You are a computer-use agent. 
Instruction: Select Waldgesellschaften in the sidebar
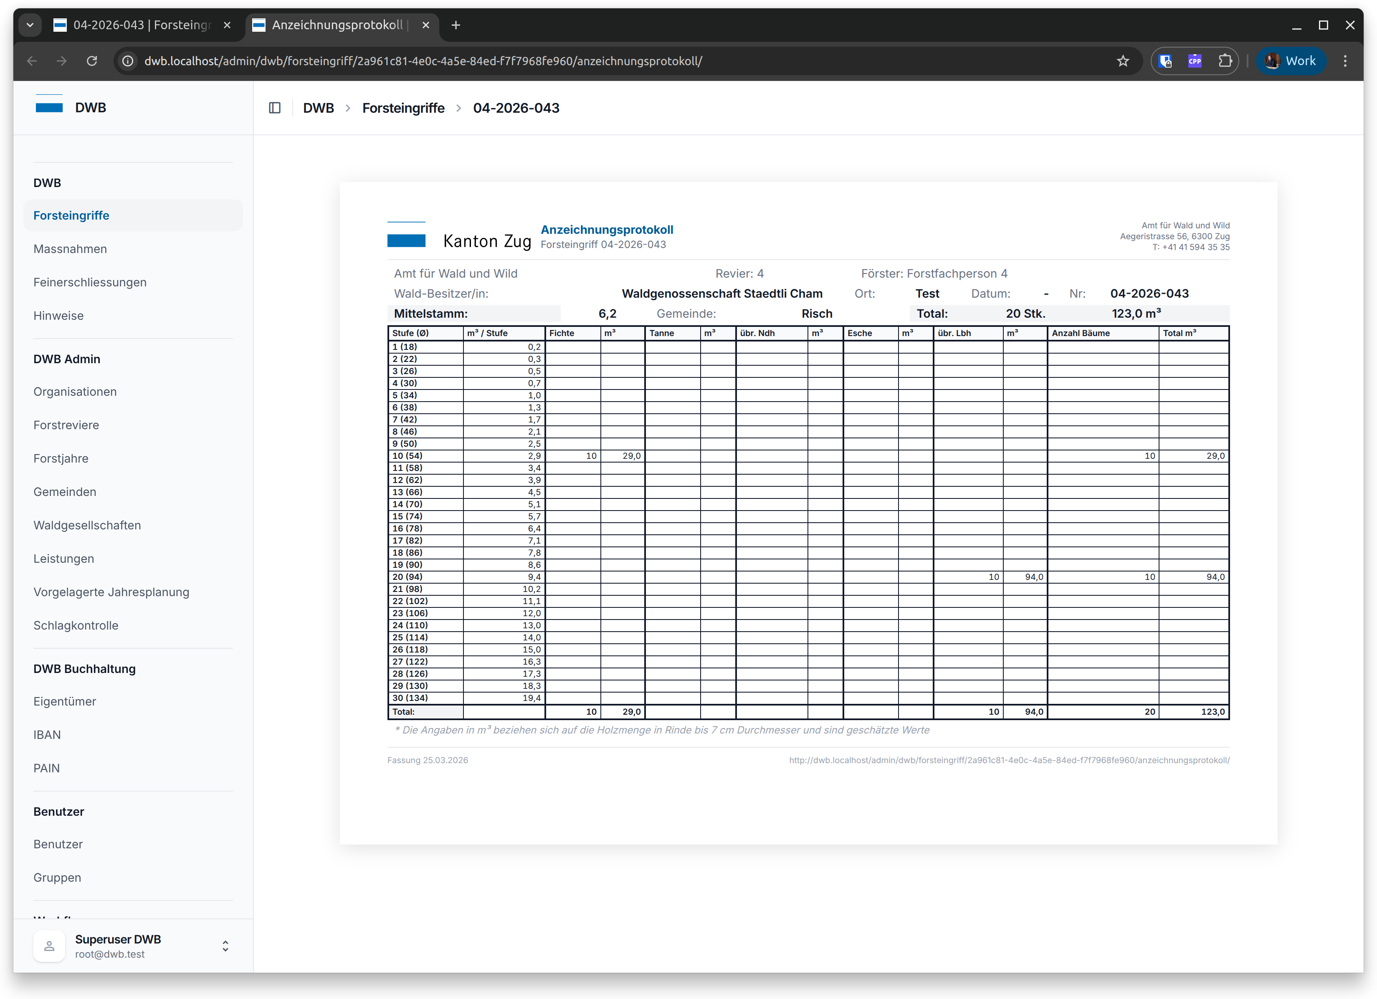click(87, 525)
